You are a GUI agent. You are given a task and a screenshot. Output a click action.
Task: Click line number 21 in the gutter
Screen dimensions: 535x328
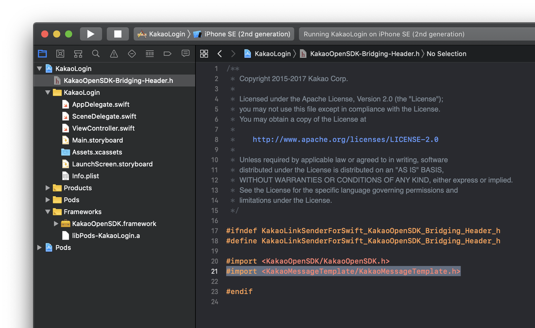click(215, 271)
